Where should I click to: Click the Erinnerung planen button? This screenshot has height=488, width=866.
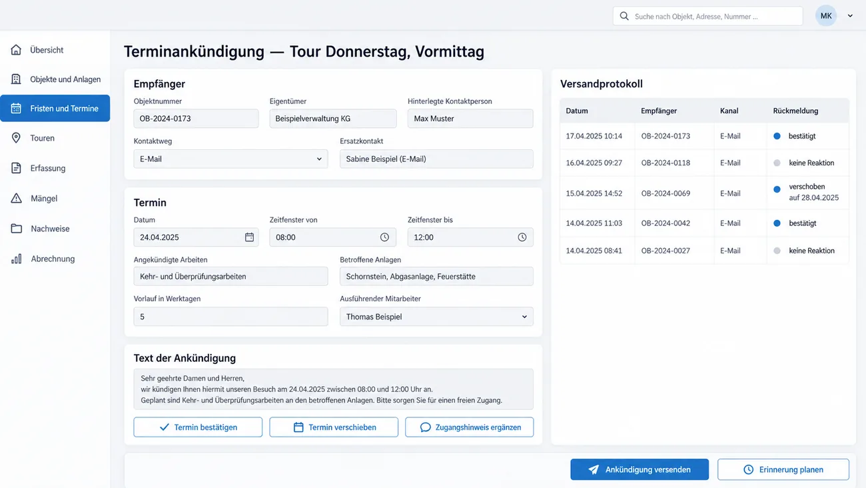point(783,469)
